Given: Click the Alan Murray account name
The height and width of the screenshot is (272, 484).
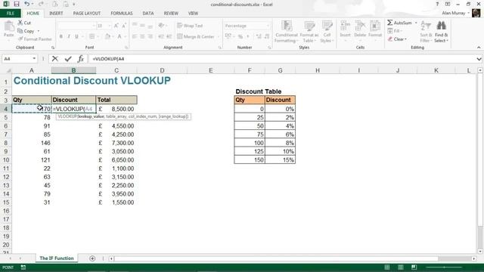Looking at the screenshot, I should click(454, 13).
